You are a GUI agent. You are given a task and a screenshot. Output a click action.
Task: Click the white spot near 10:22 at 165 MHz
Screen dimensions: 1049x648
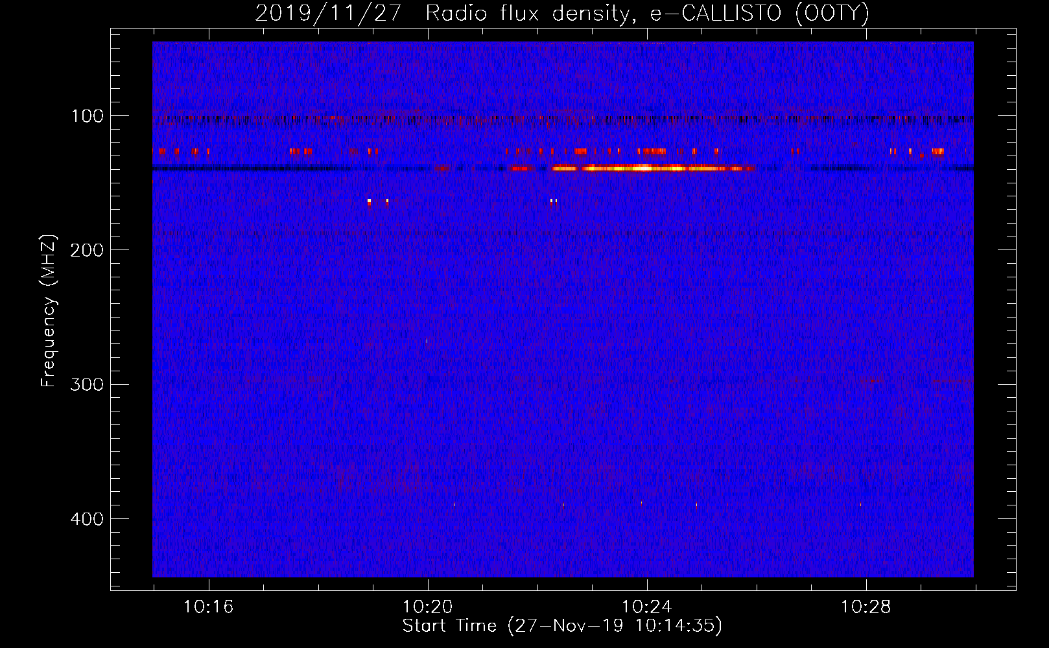pyautogui.click(x=554, y=201)
